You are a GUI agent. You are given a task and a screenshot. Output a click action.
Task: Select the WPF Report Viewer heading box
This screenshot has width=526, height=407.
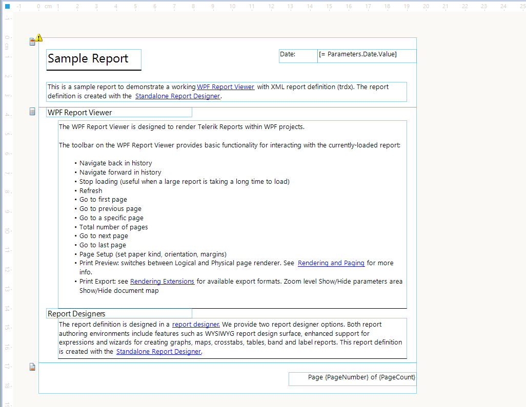[x=119, y=112]
